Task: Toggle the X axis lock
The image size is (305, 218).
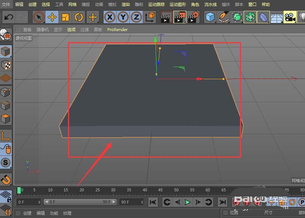Action: [110, 17]
